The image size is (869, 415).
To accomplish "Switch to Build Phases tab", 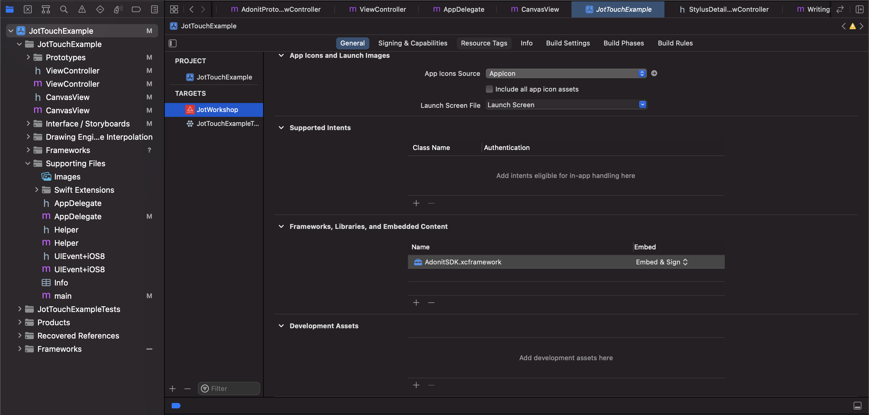I will (623, 43).
